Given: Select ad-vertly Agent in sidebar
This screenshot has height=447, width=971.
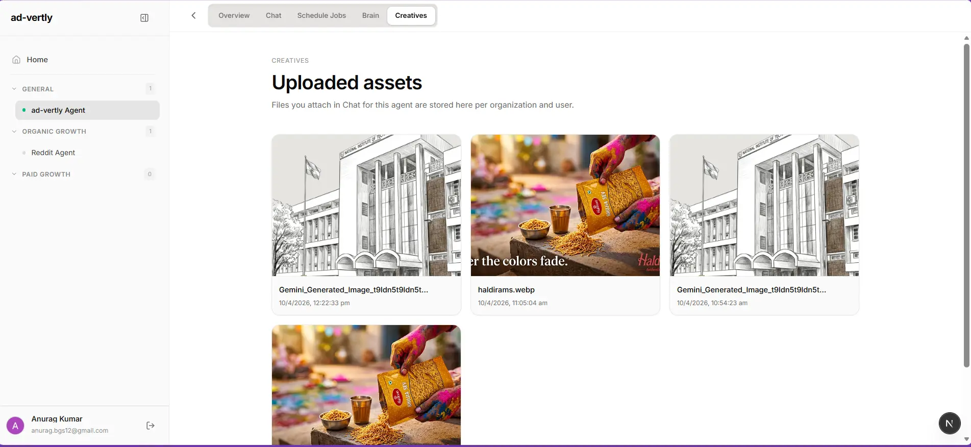Looking at the screenshot, I should click(x=87, y=110).
